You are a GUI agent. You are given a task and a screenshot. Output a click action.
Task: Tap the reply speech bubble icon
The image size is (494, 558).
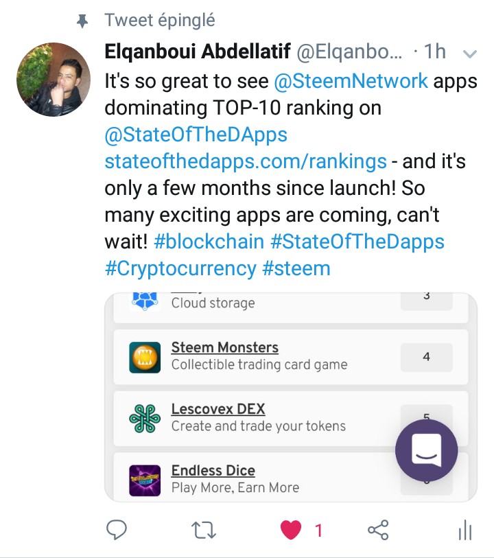(x=117, y=530)
